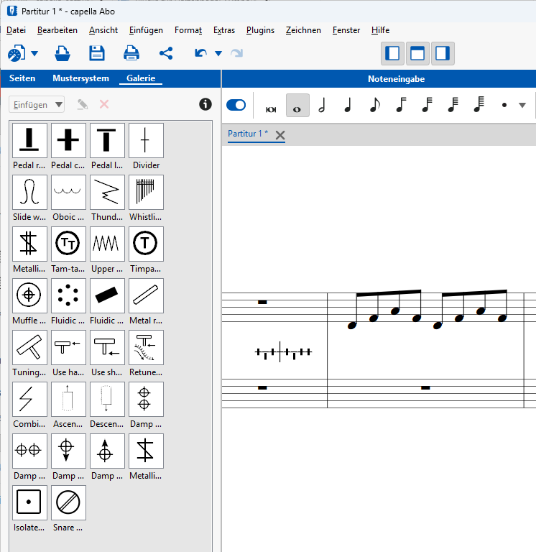
Task: Toggle the left sidebar panel button
Action: [x=392, y=53]
